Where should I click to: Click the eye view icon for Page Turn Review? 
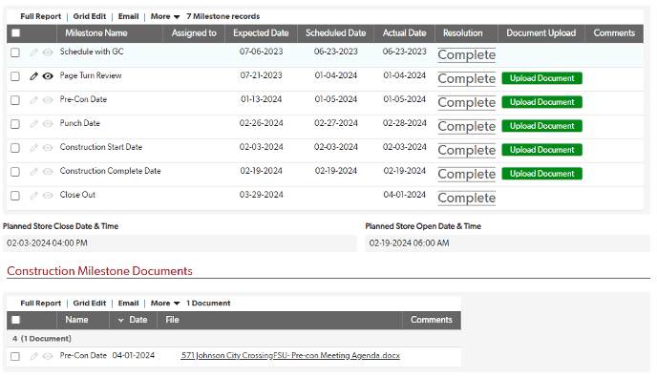pos(48,76)
